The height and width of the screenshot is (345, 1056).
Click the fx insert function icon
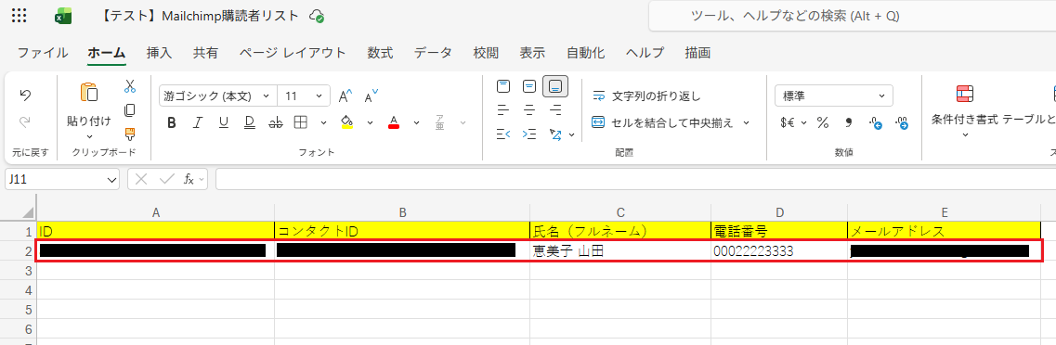[189, 179]
